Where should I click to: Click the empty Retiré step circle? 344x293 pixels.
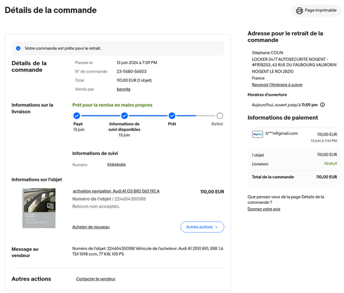pyautogui.click(x=220, y=115)
